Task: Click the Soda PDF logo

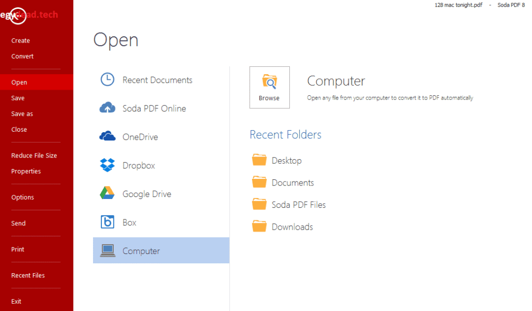Action: click(17, 16)
